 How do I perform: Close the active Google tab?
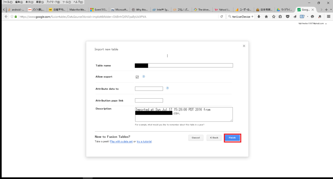pos(313,10)
